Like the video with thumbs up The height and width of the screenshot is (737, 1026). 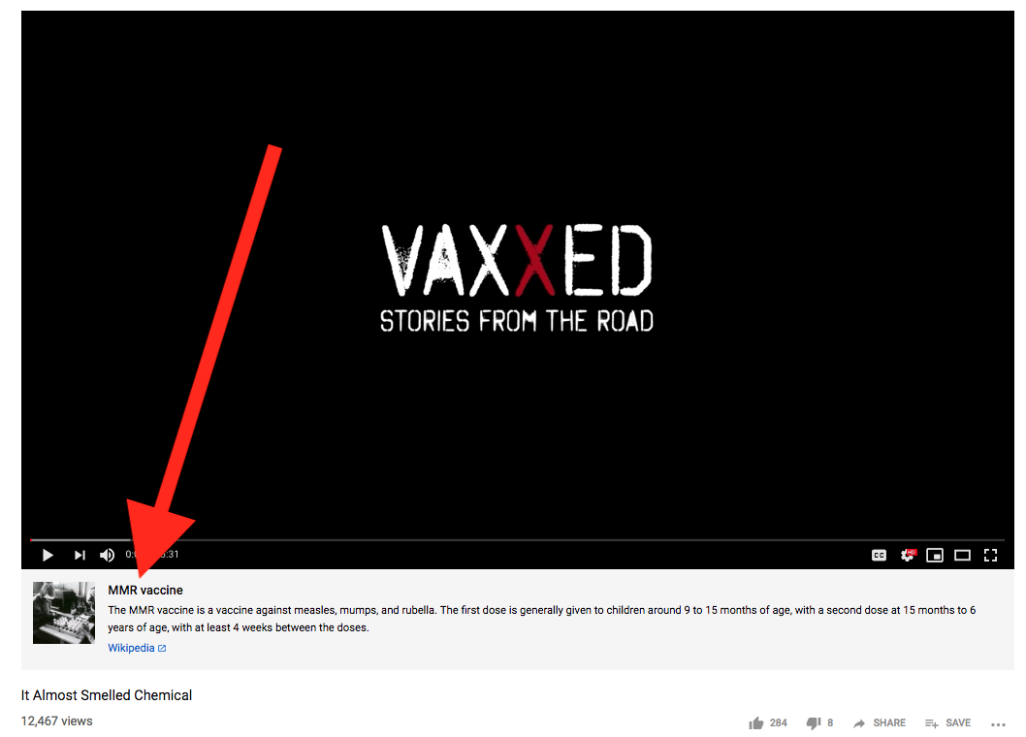coord(756,722)
